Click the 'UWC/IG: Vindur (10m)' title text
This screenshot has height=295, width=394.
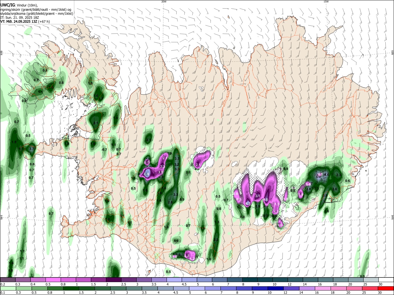coord(19,5)
